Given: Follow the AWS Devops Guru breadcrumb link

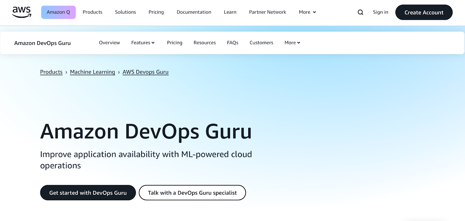Looking at the screenshot, I should [145, 72].
